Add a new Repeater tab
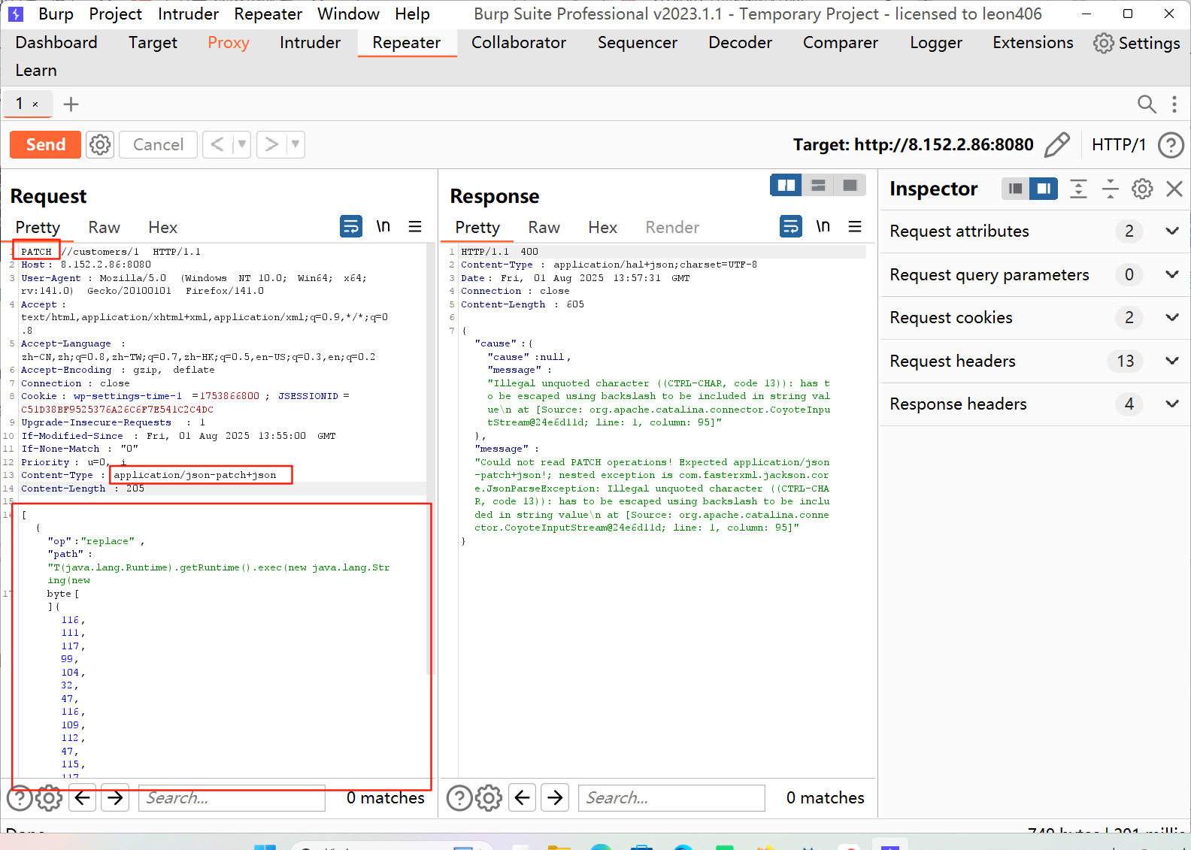This screenshot has height=850, width=1191. point(71,104)
